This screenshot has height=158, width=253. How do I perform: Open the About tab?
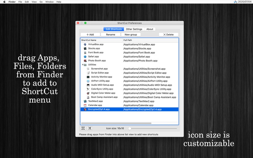point(150,29)
